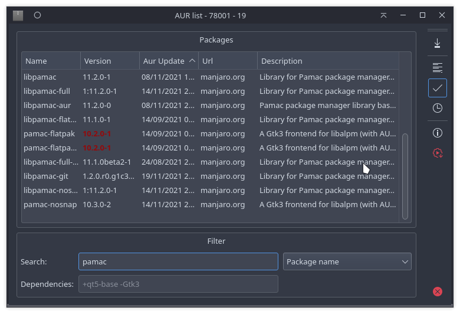Screen dimensions: 460x314
Task: Select the pamac-flatpak row
Action: tap(210, 133)
